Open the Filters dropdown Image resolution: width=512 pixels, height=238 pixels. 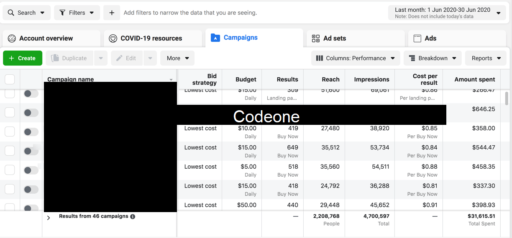(77, 13)
